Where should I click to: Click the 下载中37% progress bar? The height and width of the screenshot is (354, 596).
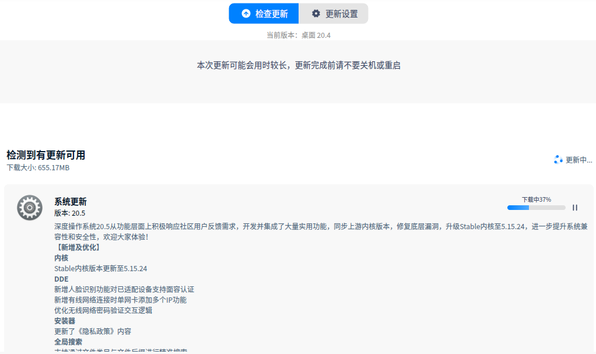click(x=537, y=207)
